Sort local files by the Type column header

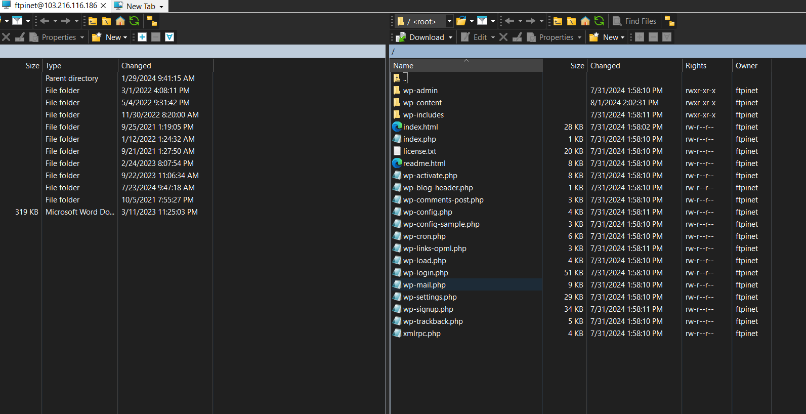click(x=80, y=66)
